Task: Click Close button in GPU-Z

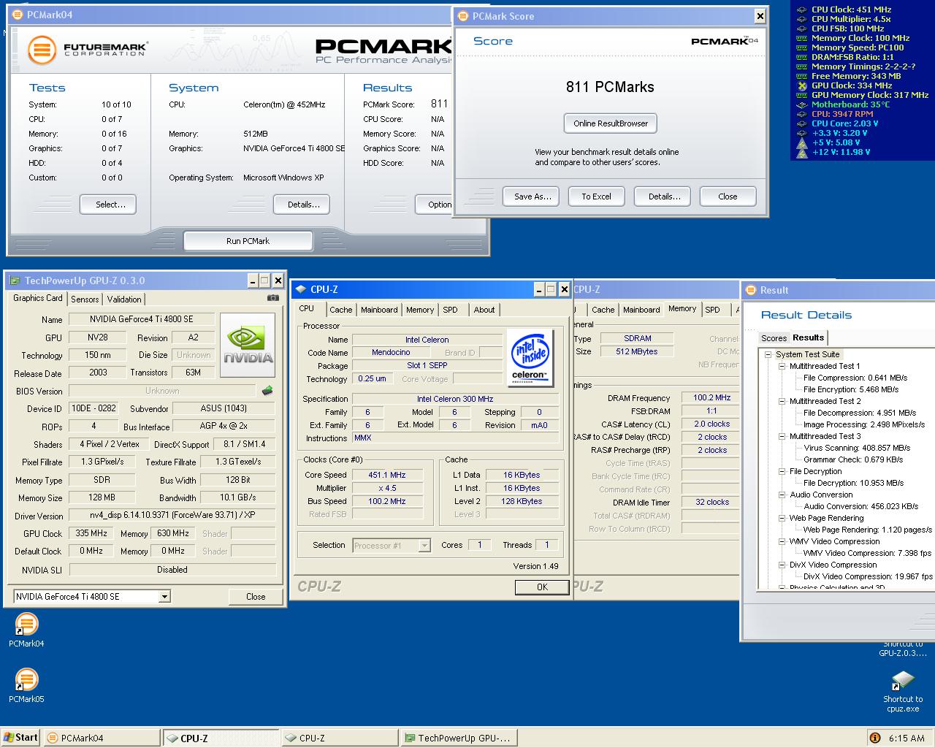Action: coord(256,597)
